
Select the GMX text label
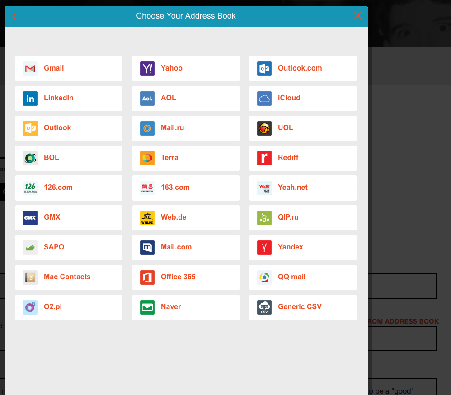pos(52,217)
